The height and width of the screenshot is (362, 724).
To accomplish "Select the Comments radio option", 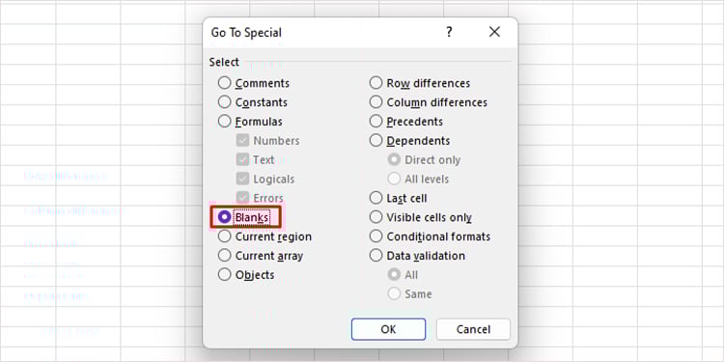I will click(x=254, y=83).
